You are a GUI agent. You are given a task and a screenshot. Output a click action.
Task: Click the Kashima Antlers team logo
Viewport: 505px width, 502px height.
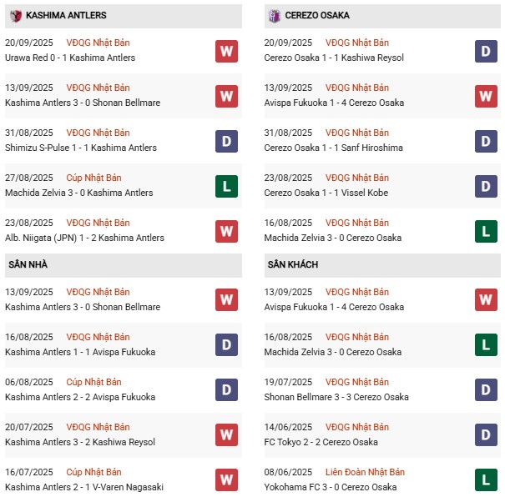16,16
